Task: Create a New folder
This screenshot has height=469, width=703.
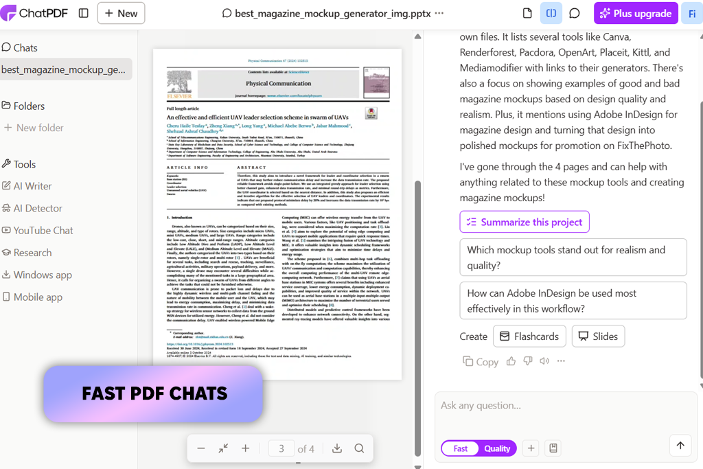Action: tap(34, 128)
